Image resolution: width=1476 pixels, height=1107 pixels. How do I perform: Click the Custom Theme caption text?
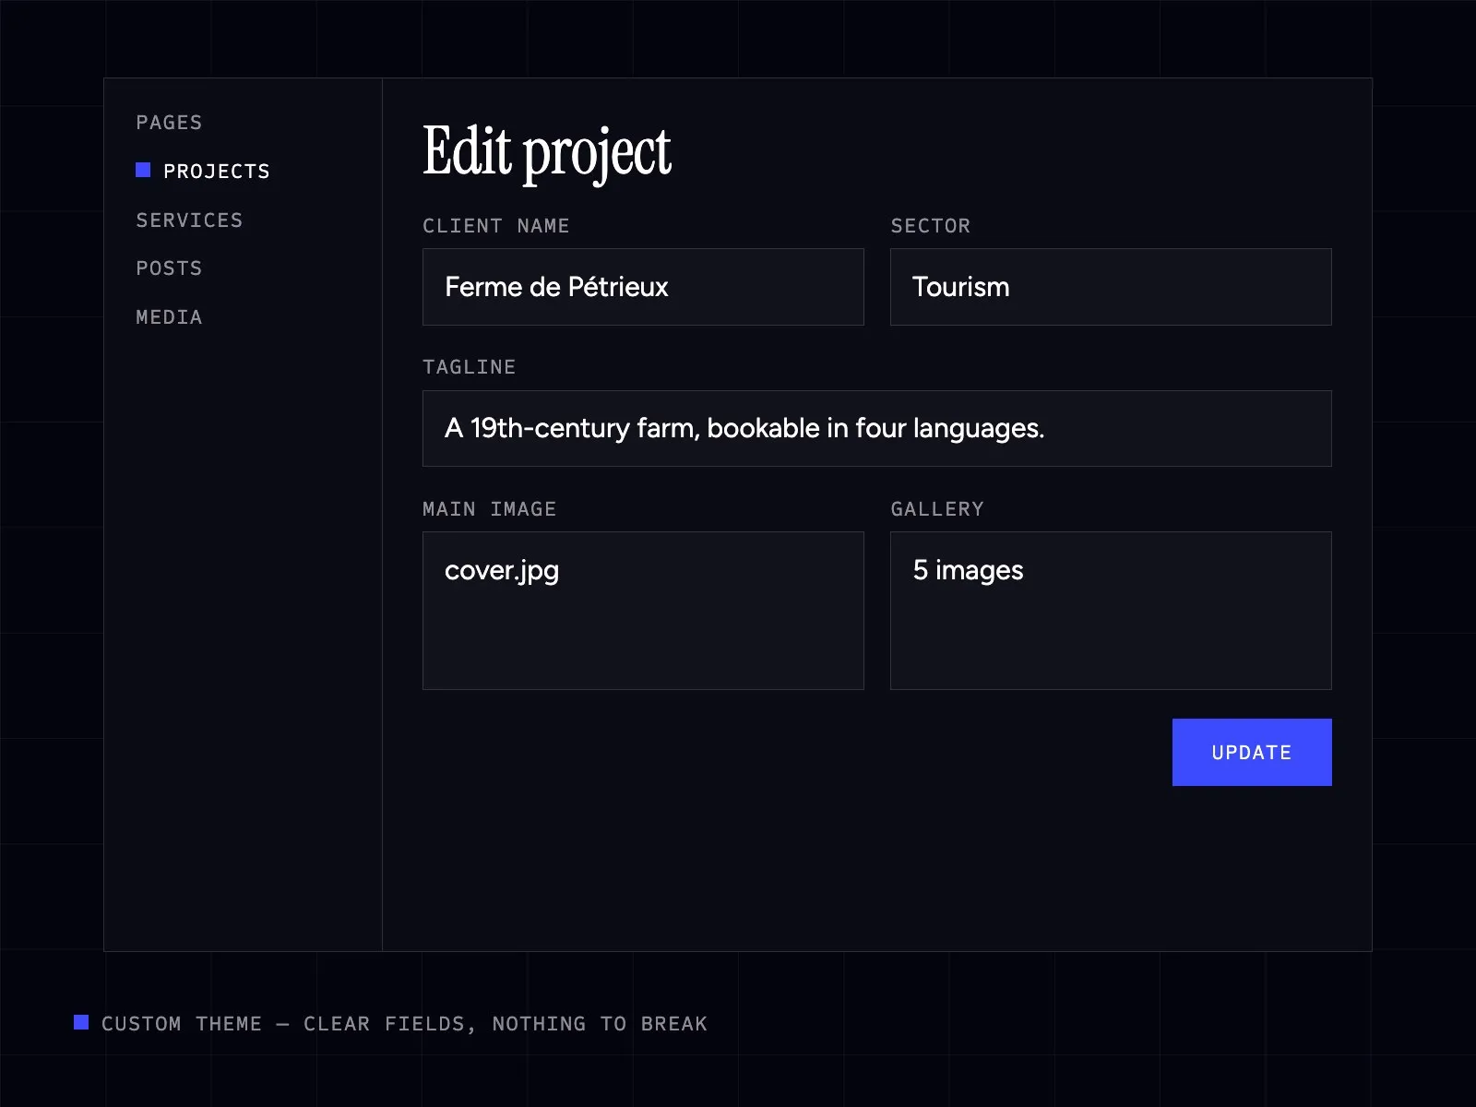(404, 1024)
